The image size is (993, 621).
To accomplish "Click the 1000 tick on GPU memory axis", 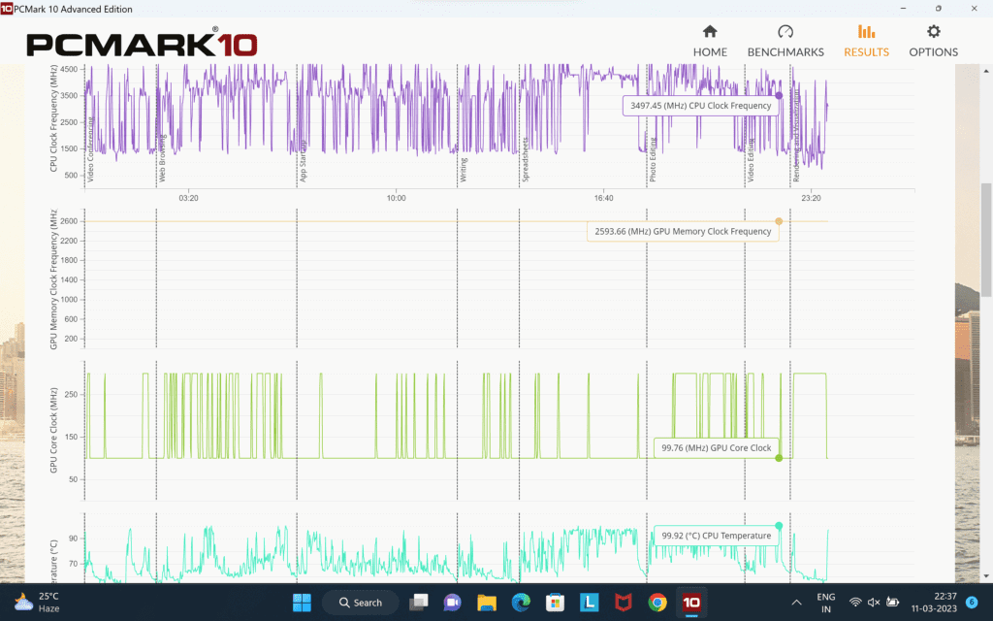I will click(x=69, y=300).
